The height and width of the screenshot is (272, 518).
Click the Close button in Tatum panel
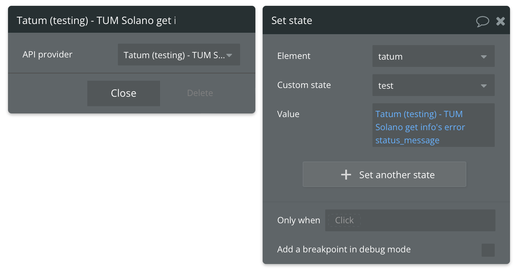click(x=124, y=93)
